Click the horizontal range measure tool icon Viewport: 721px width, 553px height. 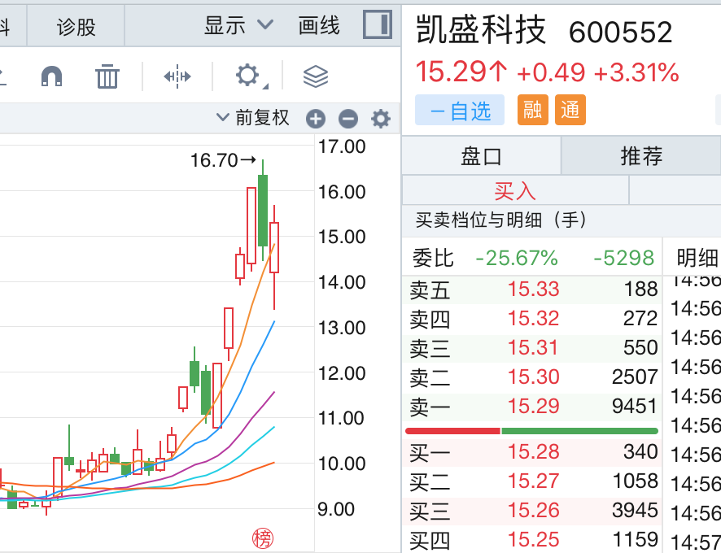tap(177, 76)
